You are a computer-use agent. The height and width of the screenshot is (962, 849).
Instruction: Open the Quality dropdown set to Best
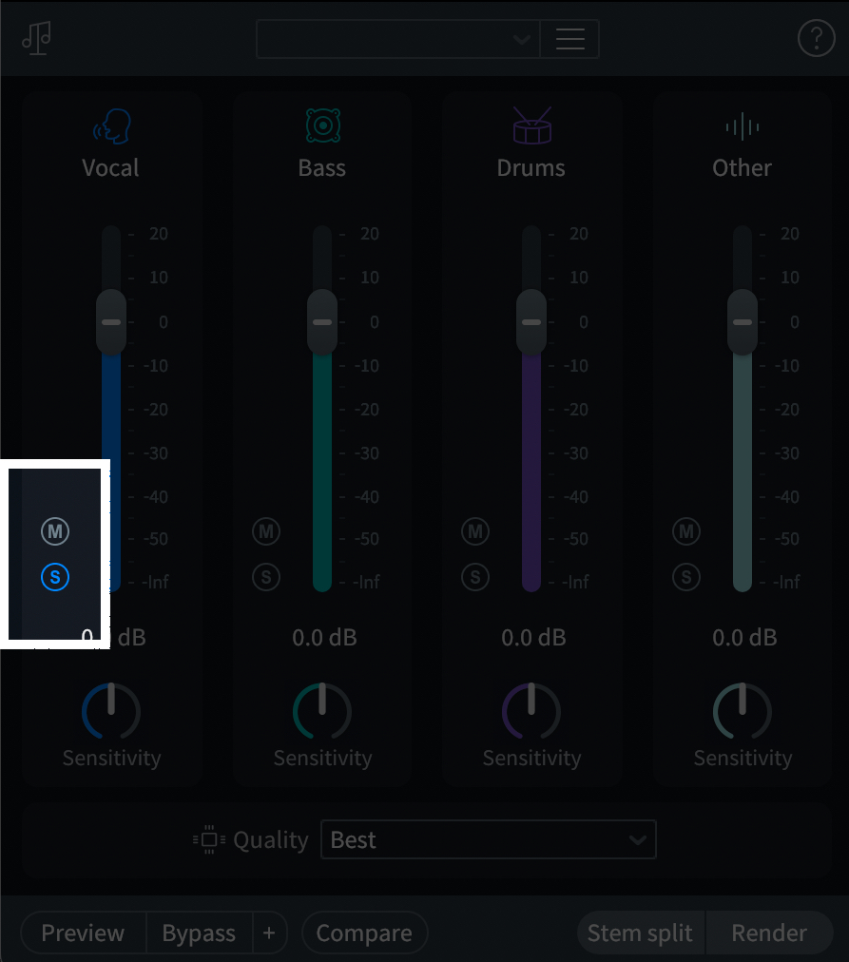[489, 839]
